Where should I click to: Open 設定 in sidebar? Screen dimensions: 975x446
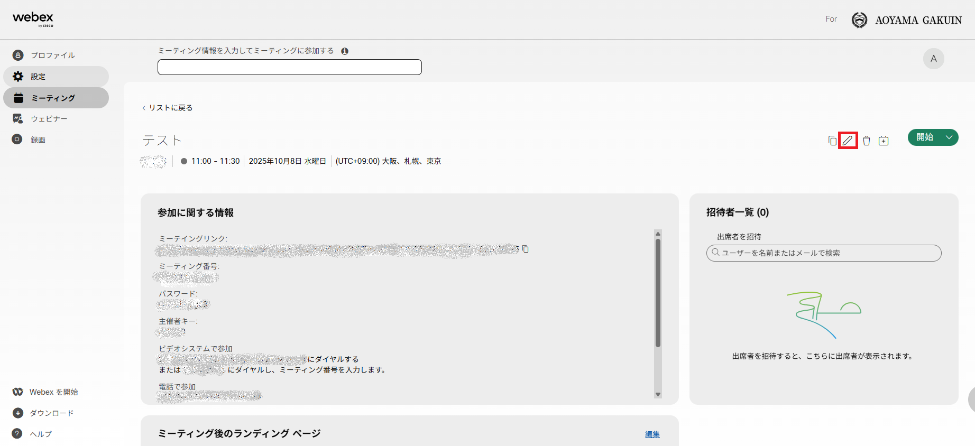click(38, 77)
